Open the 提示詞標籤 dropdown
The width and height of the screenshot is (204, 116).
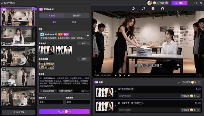click(x=66, y=91)
